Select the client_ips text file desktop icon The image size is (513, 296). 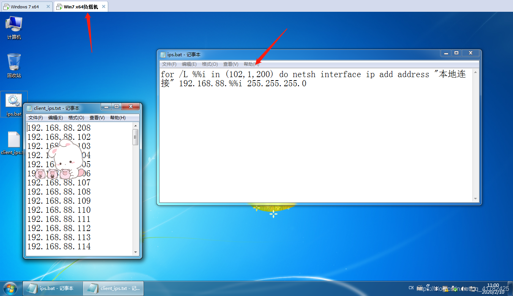tap(14, 143)
